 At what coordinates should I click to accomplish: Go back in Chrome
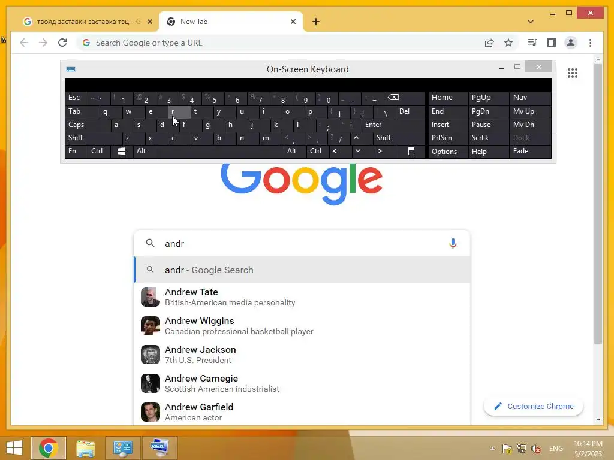(x=24, y=43)
